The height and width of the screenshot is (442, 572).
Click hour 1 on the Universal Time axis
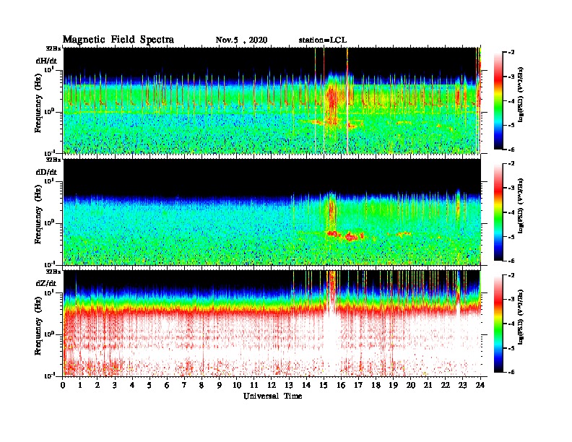point(80,385)
